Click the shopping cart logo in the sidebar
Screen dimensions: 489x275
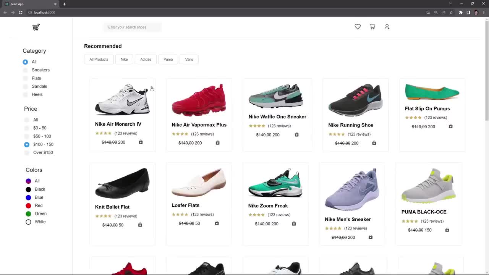point(36,27)
